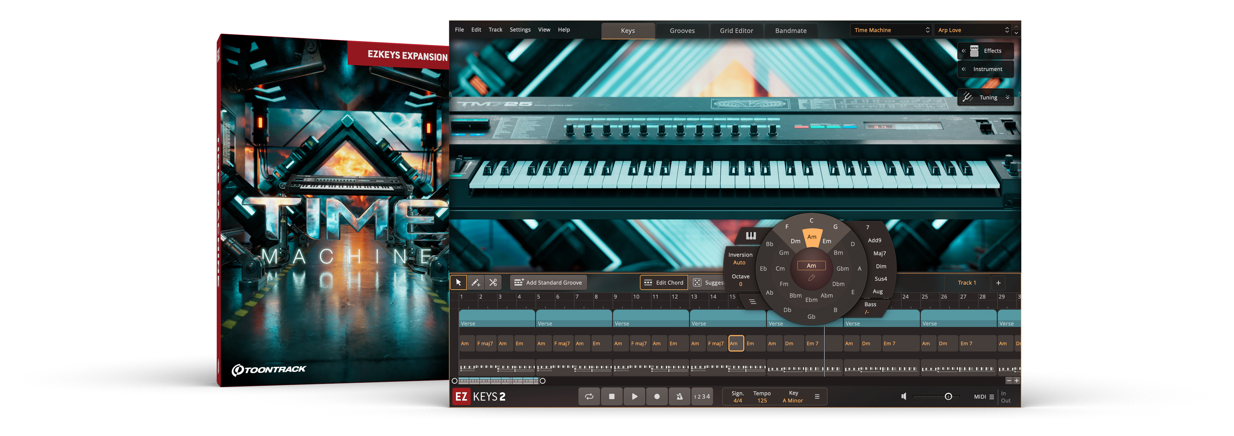Screen dimensions: 1234x436
Task: Change the A Minor key setting
Action: click(792, 400)
